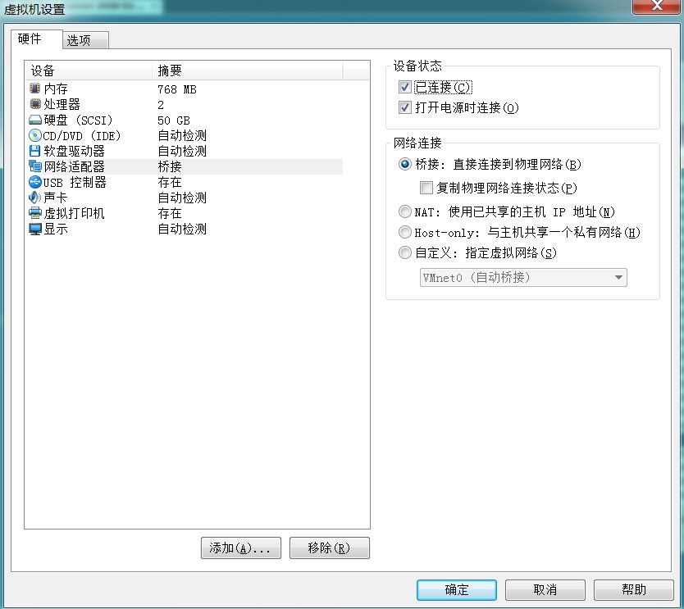Click the virtual printer (虚拟打印机) icon
The image size is (684, 609).
pyautogui.click(x=35, y=213)
